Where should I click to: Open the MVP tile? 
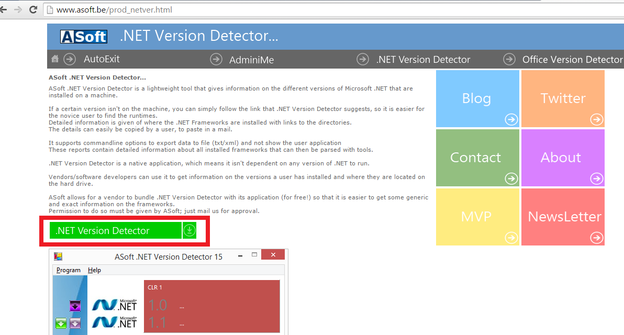pyautogui.click(x=477, y=217)
